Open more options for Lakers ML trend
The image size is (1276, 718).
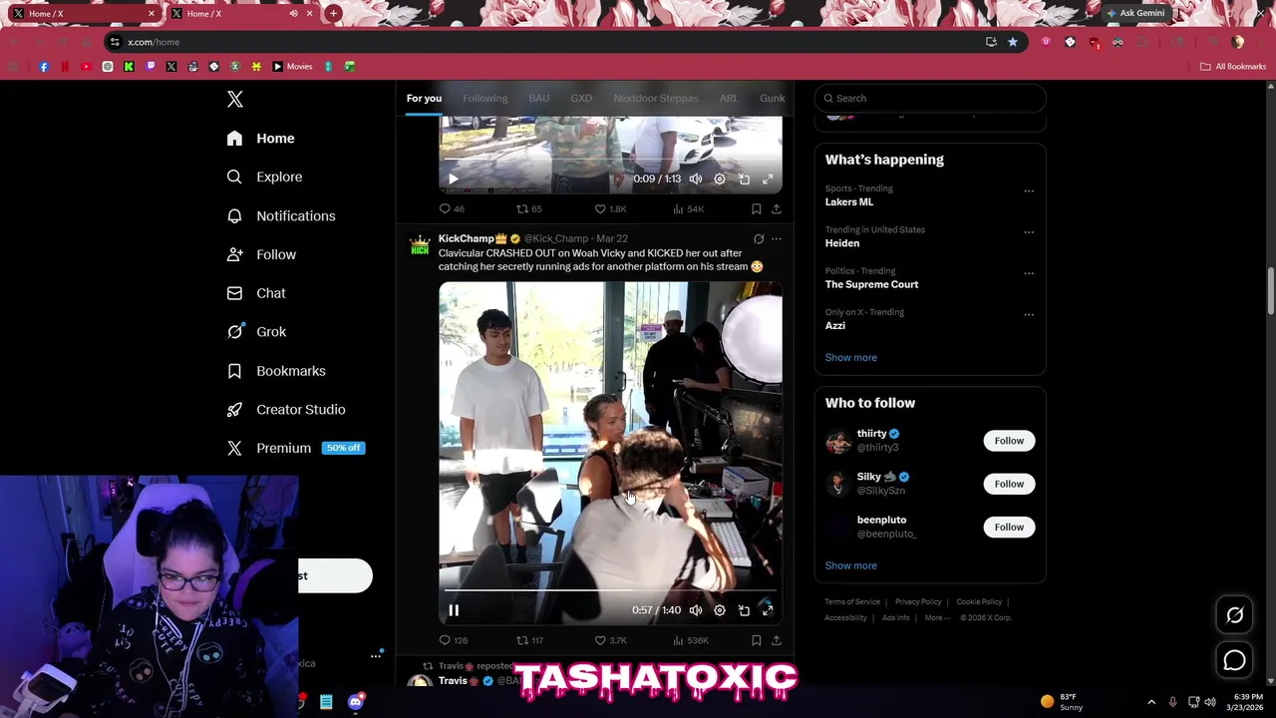click(x=1029, y=190)
